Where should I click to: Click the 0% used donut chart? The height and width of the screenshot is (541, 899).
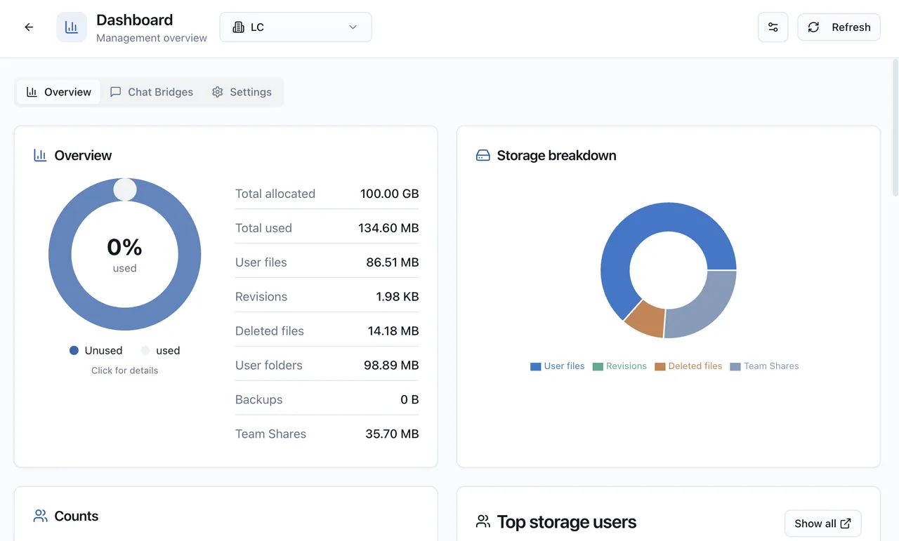125,254
